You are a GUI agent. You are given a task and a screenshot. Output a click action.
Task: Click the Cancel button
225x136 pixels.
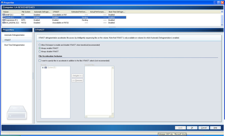(x=204, y=128)
